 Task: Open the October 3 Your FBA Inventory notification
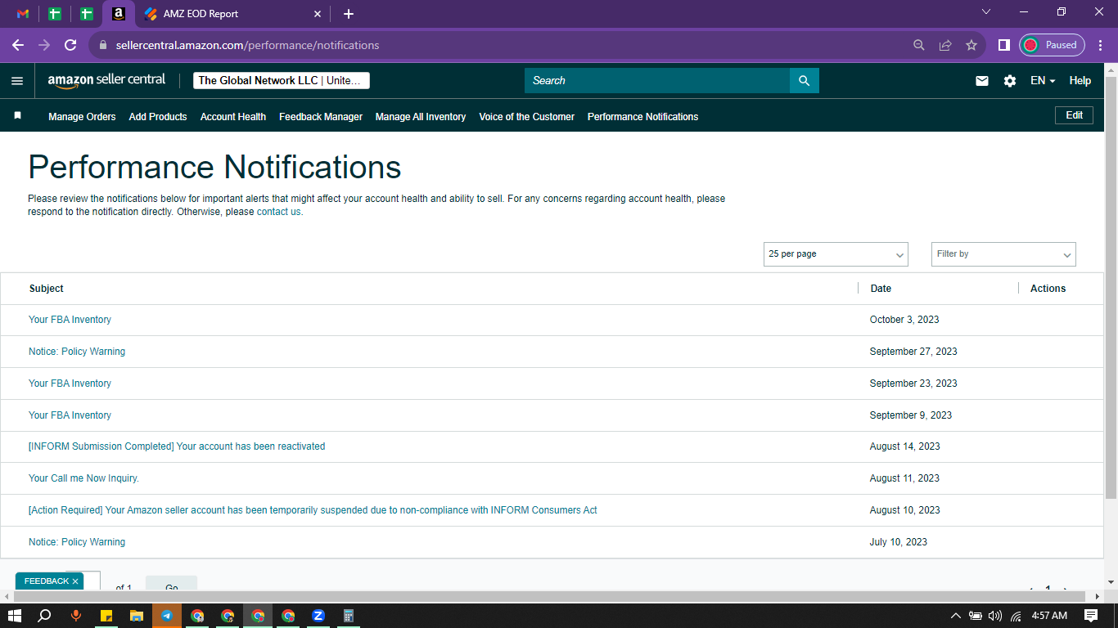tap(70, 320)
